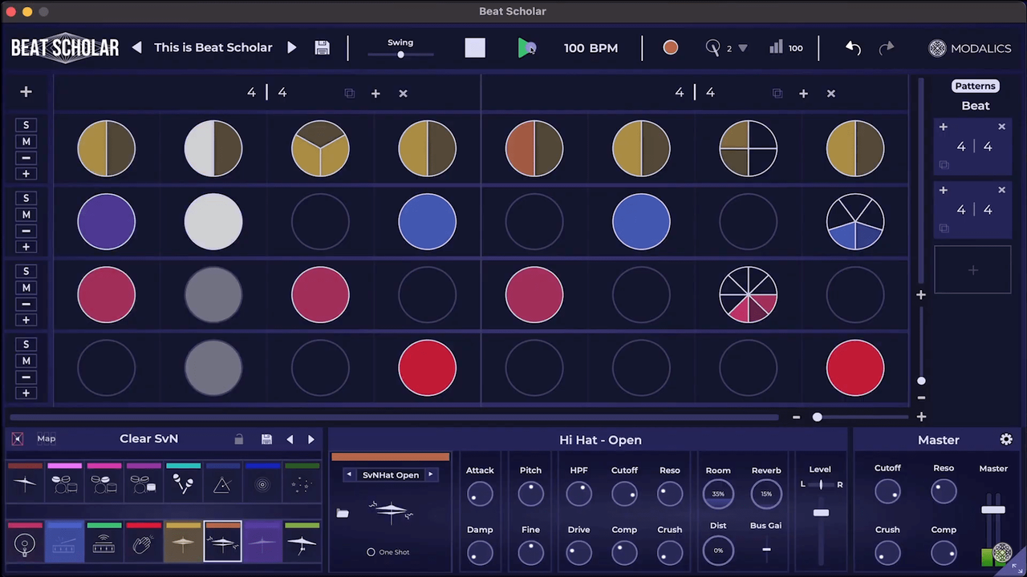This screenshot has height=577, width=1027.
Task: Go to previous project preset arrow
Action: tap(136, 47)
